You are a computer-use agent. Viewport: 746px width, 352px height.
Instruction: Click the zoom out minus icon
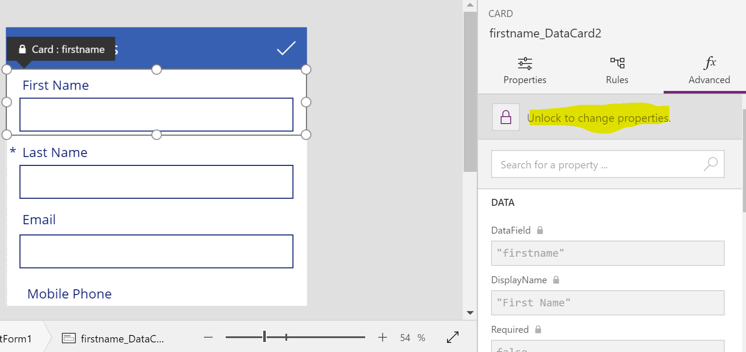coord(208,337)
